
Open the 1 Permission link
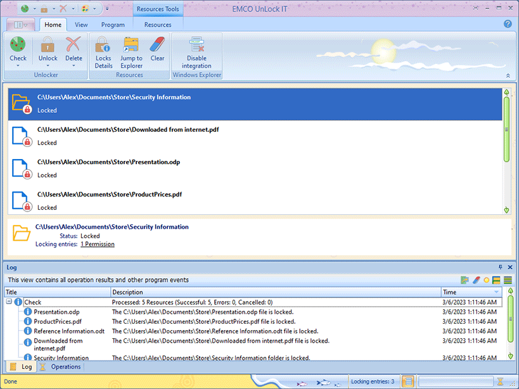point(97,244)
